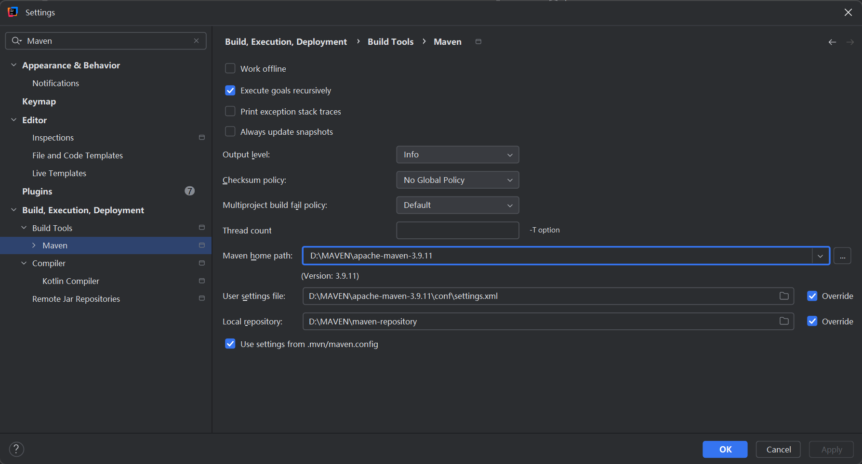This screenshot has width=862, height=464.
Task: Click project-level icon on Build Tools row
Action: [x=202, y=228]
